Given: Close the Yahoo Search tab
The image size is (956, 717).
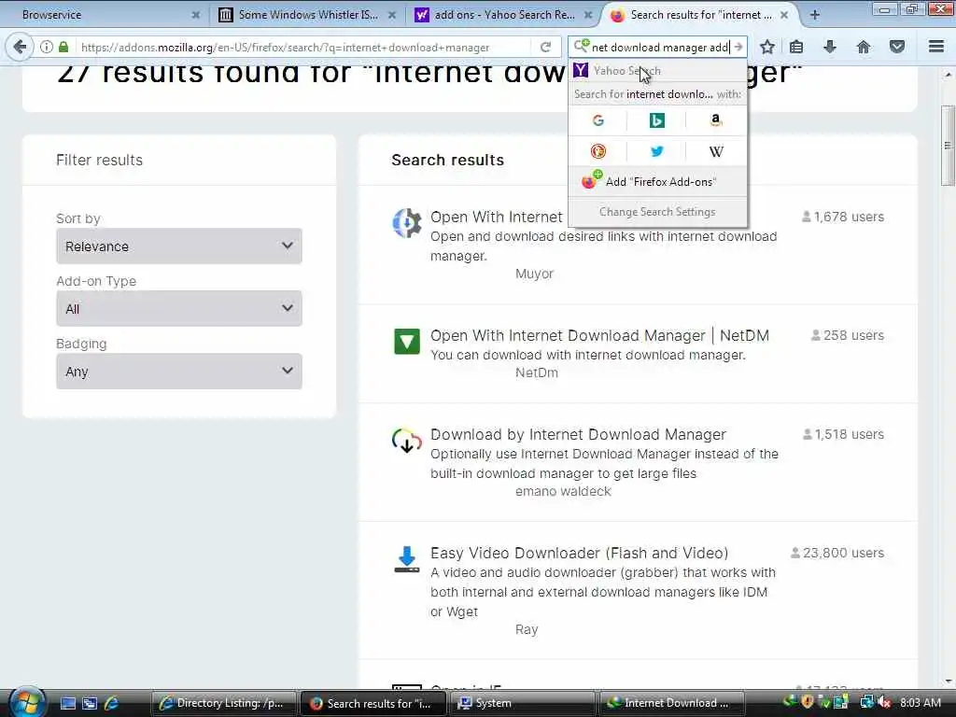Looking at the screenshot, I should coord(588,15).
